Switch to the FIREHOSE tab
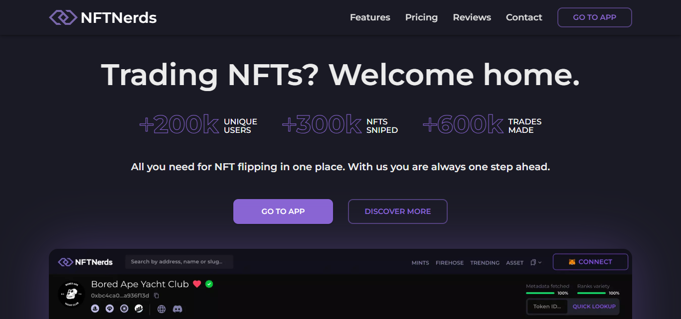 (449, 262)
